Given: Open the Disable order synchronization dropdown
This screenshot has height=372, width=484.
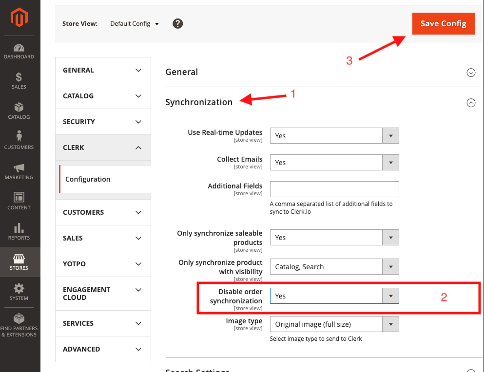Looking at the screenshot, I should click(x=334, y=296).
